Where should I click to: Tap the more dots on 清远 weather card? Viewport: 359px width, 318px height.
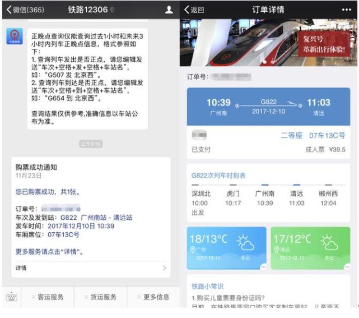[x=347, y=267]
